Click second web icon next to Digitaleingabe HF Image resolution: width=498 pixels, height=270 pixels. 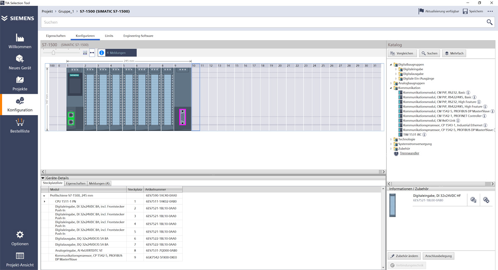486,200
